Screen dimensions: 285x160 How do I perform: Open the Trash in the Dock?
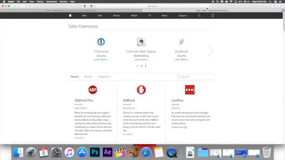pyautogui.click(x=267, y=152)
